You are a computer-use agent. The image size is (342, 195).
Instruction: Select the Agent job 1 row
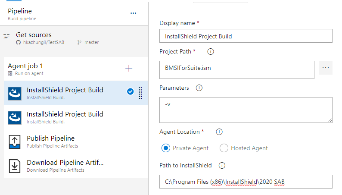pos(76,69)
